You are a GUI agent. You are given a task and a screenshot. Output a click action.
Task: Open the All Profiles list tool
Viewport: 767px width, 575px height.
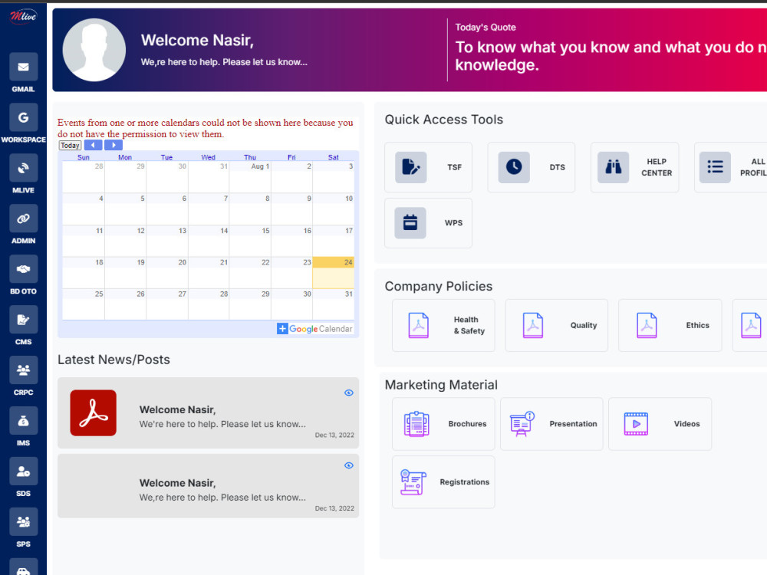731,167
